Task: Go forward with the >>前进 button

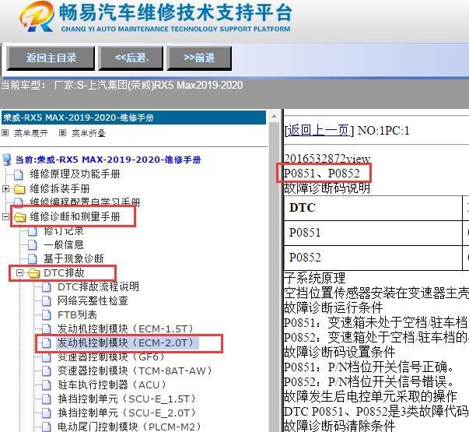Action: [x=199, y=58]
